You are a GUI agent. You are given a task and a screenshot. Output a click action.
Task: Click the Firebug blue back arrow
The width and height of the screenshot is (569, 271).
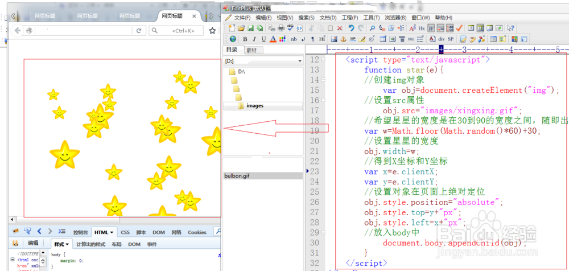click(39, 231)
